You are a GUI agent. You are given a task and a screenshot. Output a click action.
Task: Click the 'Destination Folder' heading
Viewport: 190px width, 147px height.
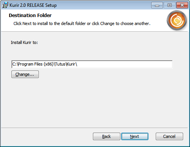click(30, 16)
